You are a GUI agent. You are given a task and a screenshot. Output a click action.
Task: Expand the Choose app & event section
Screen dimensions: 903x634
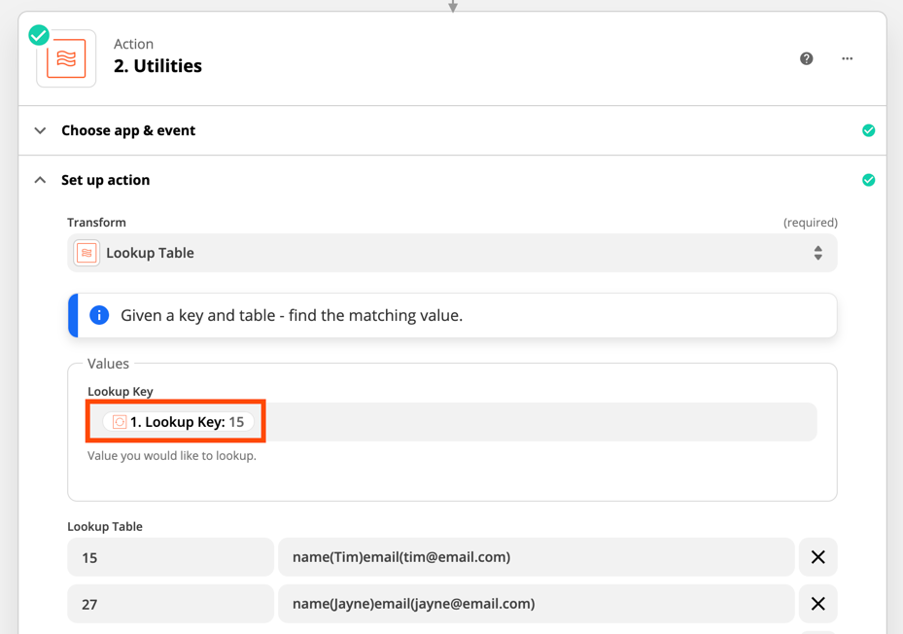452,130
